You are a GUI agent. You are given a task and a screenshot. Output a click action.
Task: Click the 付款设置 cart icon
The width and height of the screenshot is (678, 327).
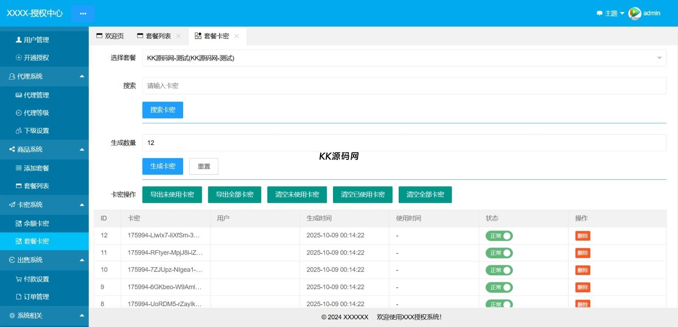point(18,279)
